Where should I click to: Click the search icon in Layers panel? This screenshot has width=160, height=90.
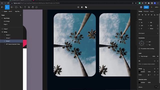2,11
